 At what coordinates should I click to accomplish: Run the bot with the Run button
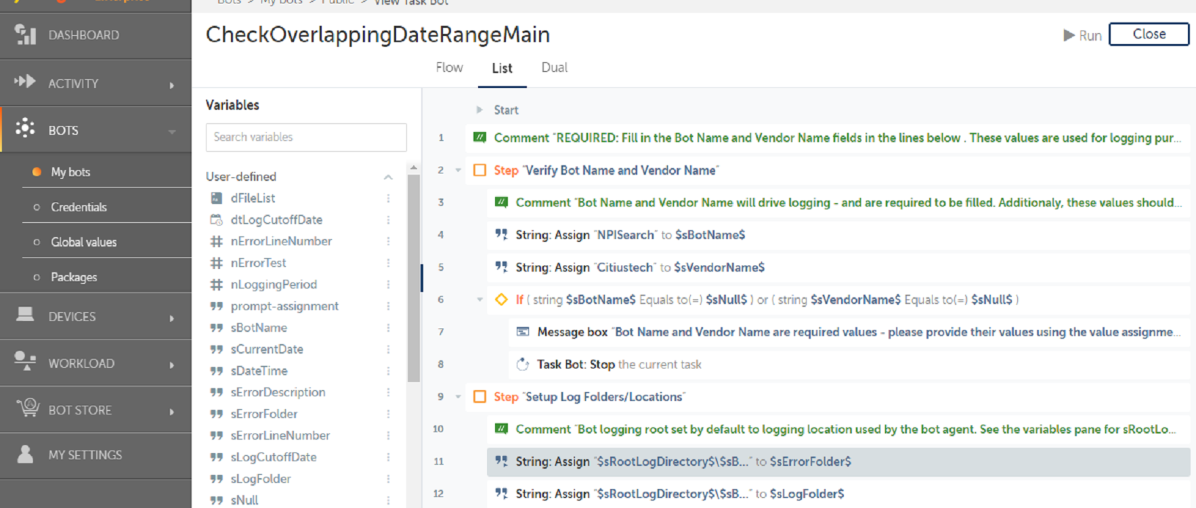click(x=1082, y=35)
